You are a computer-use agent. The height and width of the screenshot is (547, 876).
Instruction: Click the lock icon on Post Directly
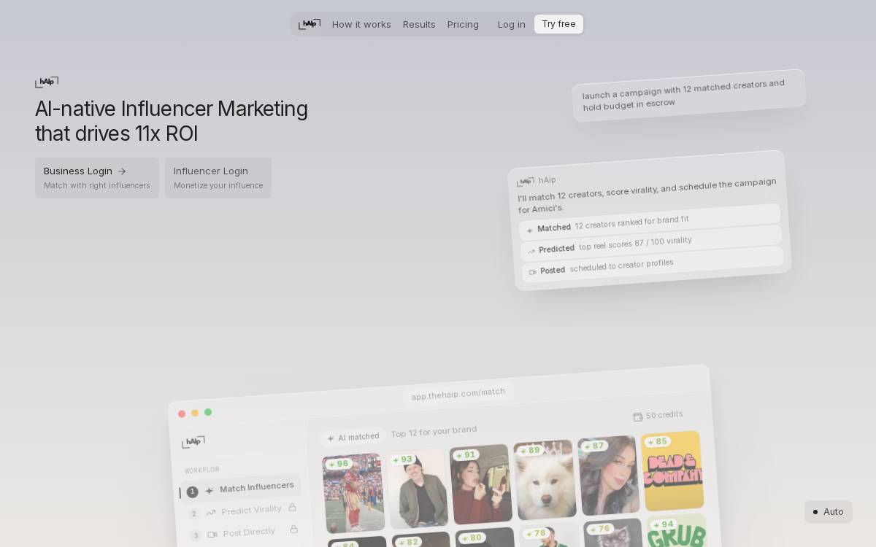tap(294, 529)
